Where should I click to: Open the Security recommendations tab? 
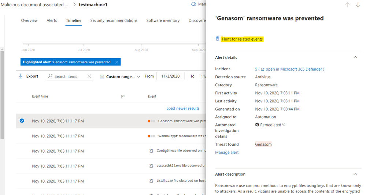[114, 20]
